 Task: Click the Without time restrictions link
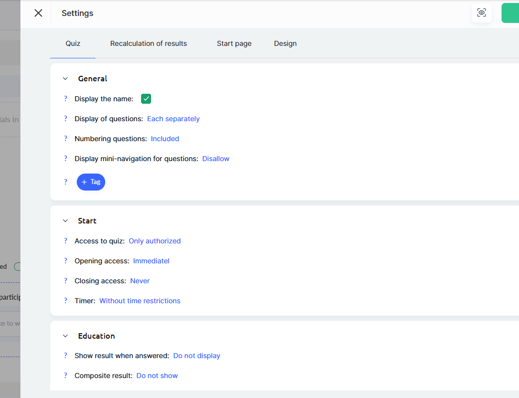click(x=140, y=301)
